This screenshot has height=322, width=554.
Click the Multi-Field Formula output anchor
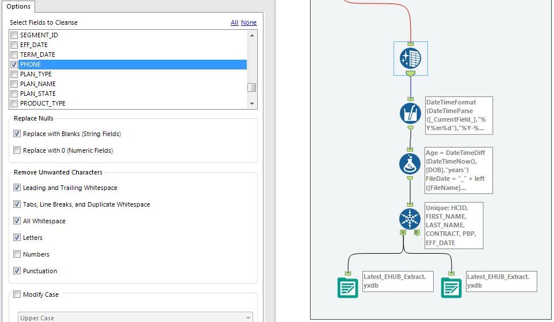(410, 127)
